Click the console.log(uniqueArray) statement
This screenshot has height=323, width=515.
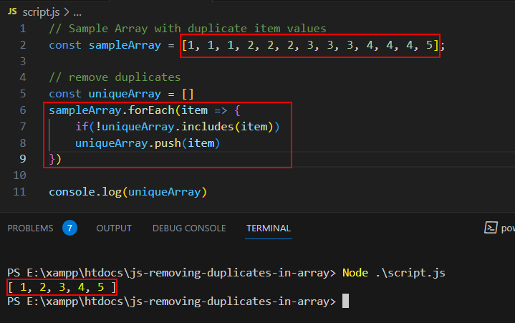127,192
